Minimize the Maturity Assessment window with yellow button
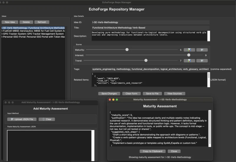The image size is (236, 162). coord(113,99)
